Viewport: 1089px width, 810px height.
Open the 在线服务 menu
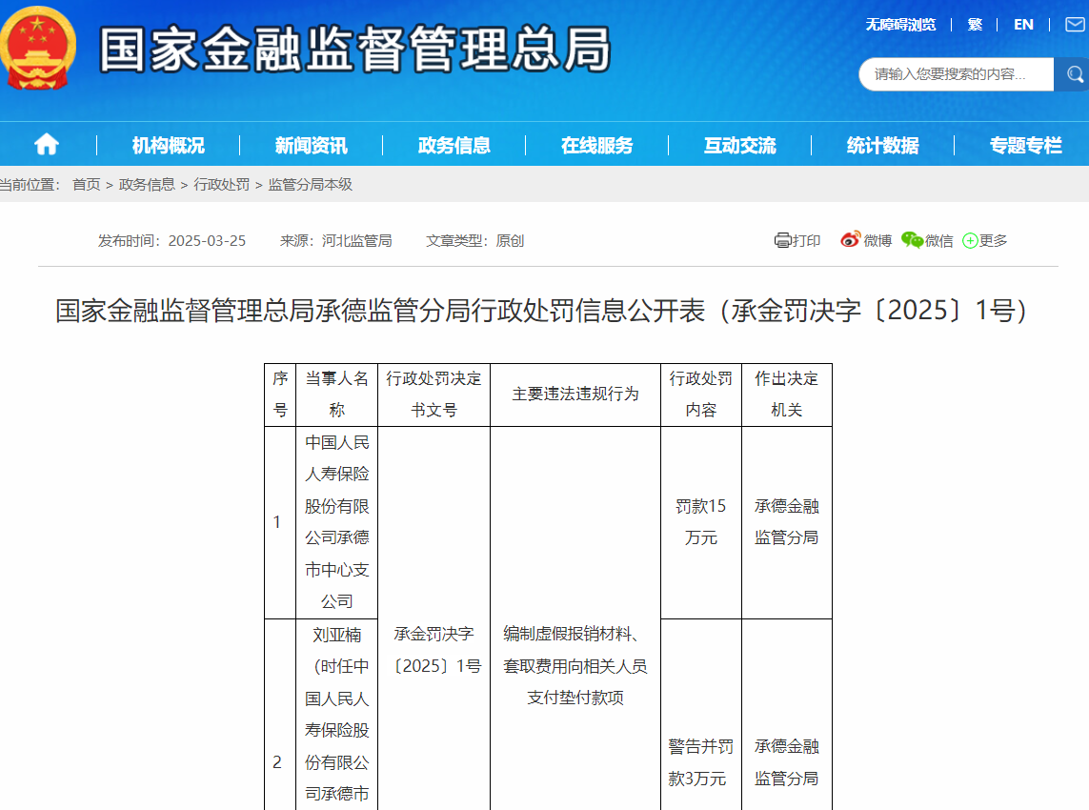tap(597, 145)
